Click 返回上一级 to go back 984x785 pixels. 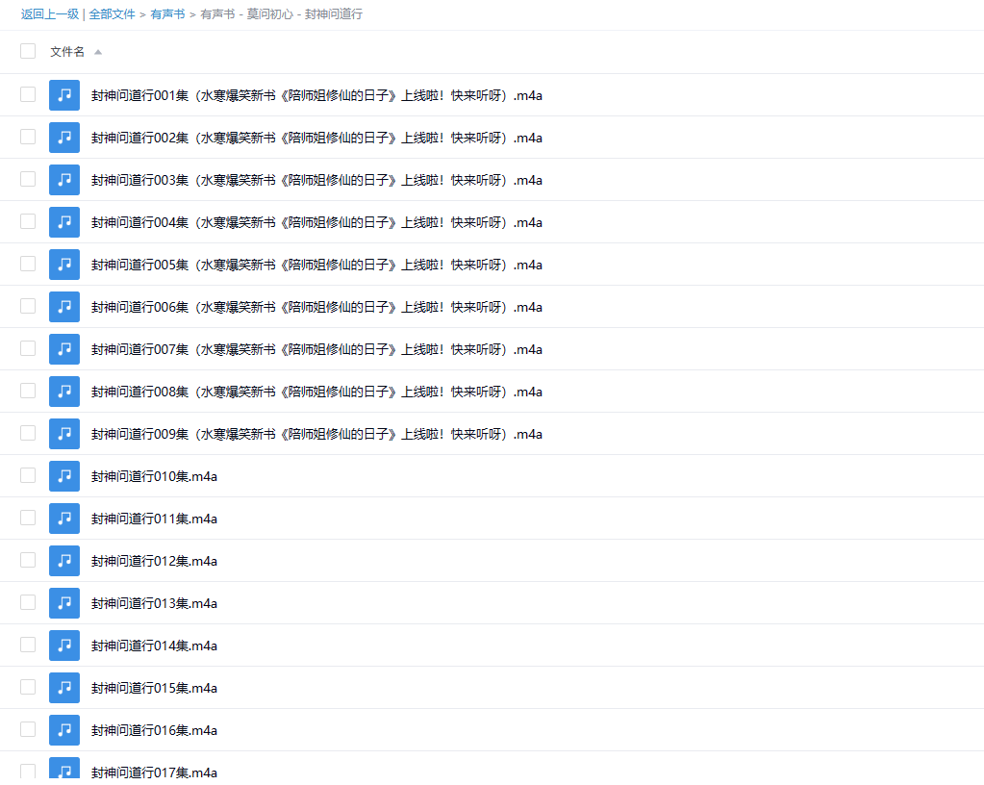[50, 14]
